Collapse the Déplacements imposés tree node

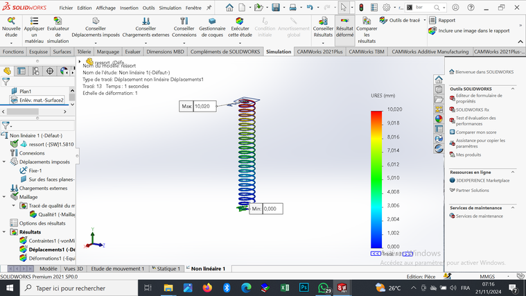click(5, 162)
